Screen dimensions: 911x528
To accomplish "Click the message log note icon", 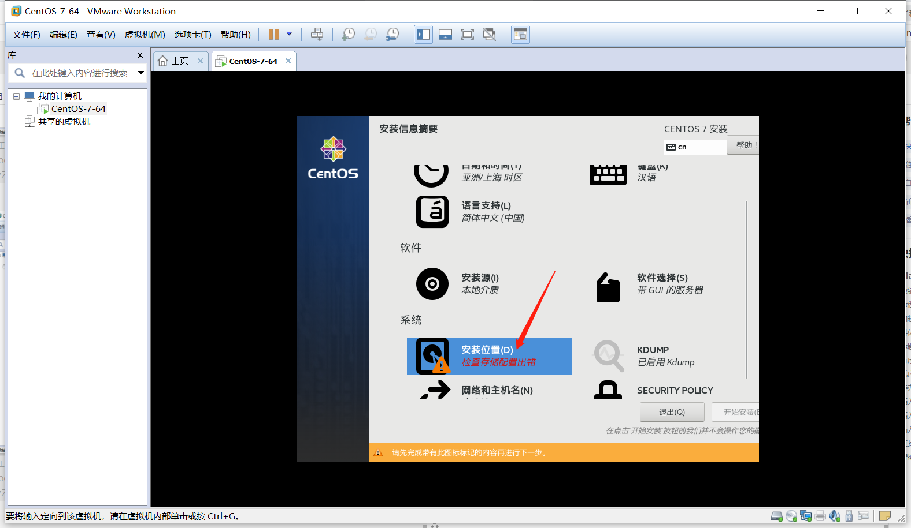I will pos(885,516).
